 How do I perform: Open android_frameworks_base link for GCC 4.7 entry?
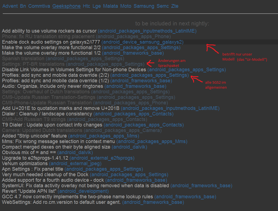point(185,197)
